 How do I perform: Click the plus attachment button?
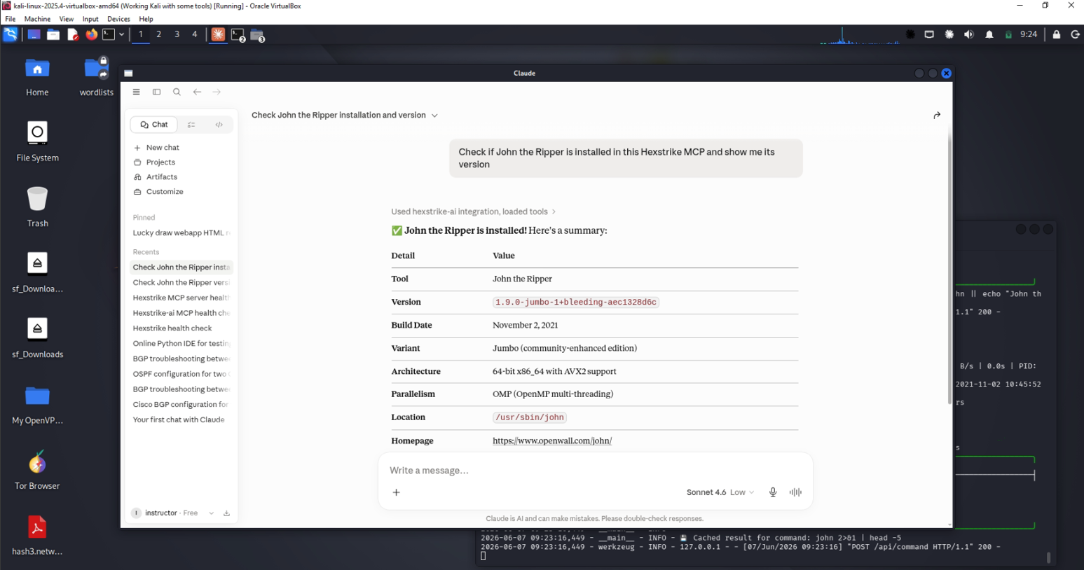(397, 492)
